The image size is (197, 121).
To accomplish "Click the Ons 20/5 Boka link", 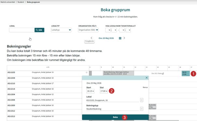I will tap(158, 73).
